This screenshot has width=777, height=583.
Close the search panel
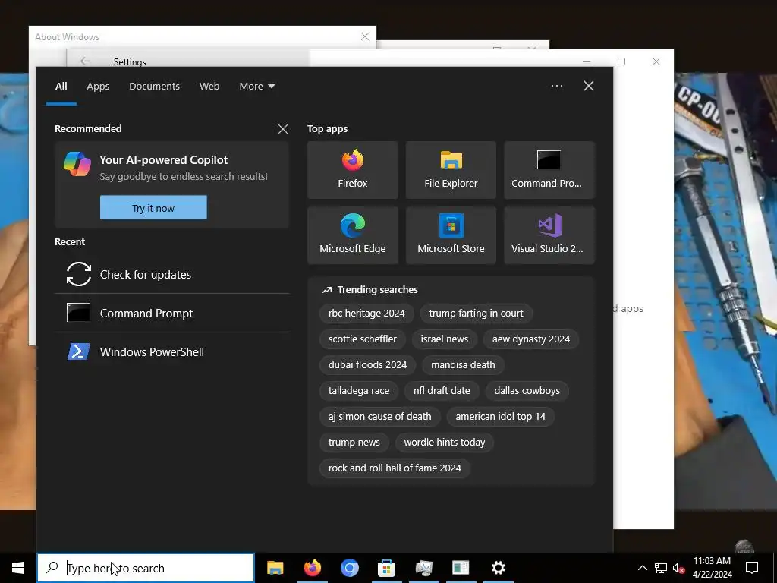click(589, 86)
